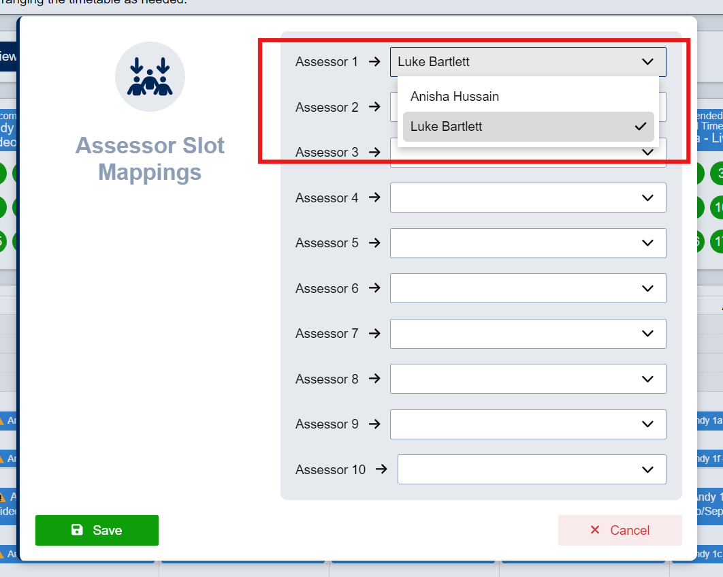Click the arrow icon next to Assessor 10
The width and height of the screenshot is (723, 577).
tap(381, 469)
